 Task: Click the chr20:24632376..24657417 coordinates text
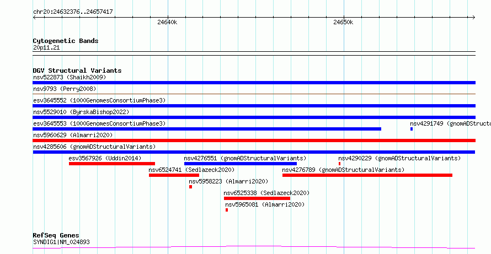pyautogui.click(x=73, y=12)
